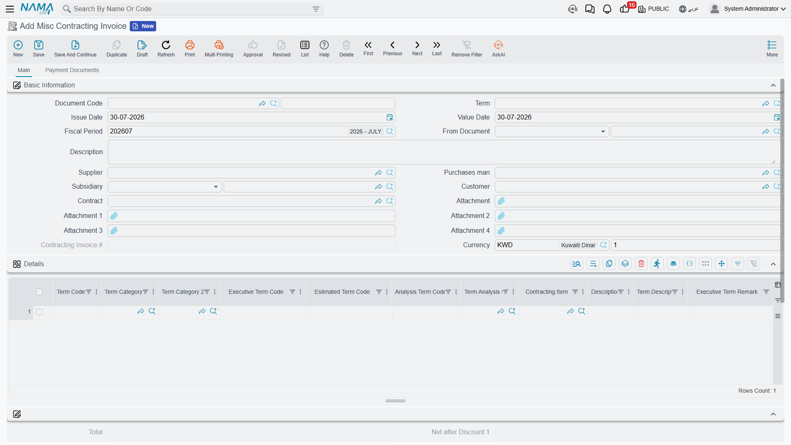Open Multi Printing option
Screen dimensions: 791x445
point(219,49)
